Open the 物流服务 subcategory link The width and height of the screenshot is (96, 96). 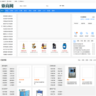coord(5,71)
